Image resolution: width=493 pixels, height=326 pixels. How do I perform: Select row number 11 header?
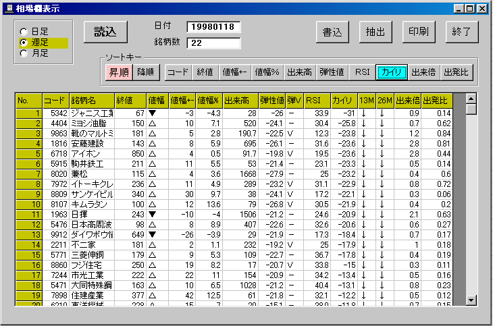29,215
